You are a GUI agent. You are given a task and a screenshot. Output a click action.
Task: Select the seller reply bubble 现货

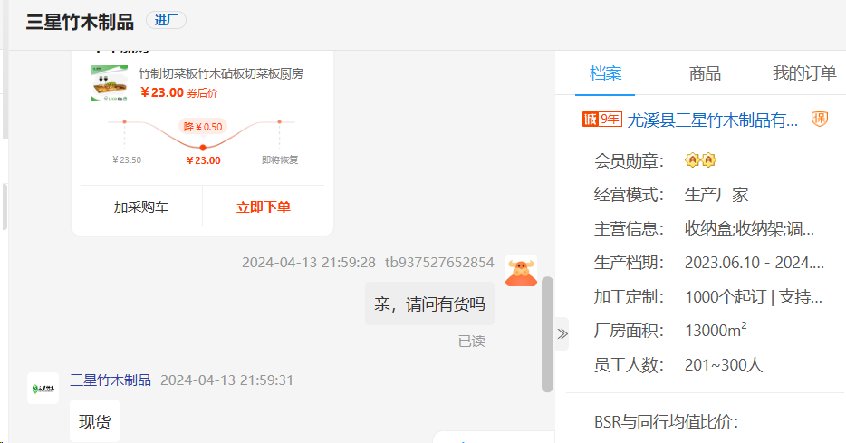click(95, 421)
